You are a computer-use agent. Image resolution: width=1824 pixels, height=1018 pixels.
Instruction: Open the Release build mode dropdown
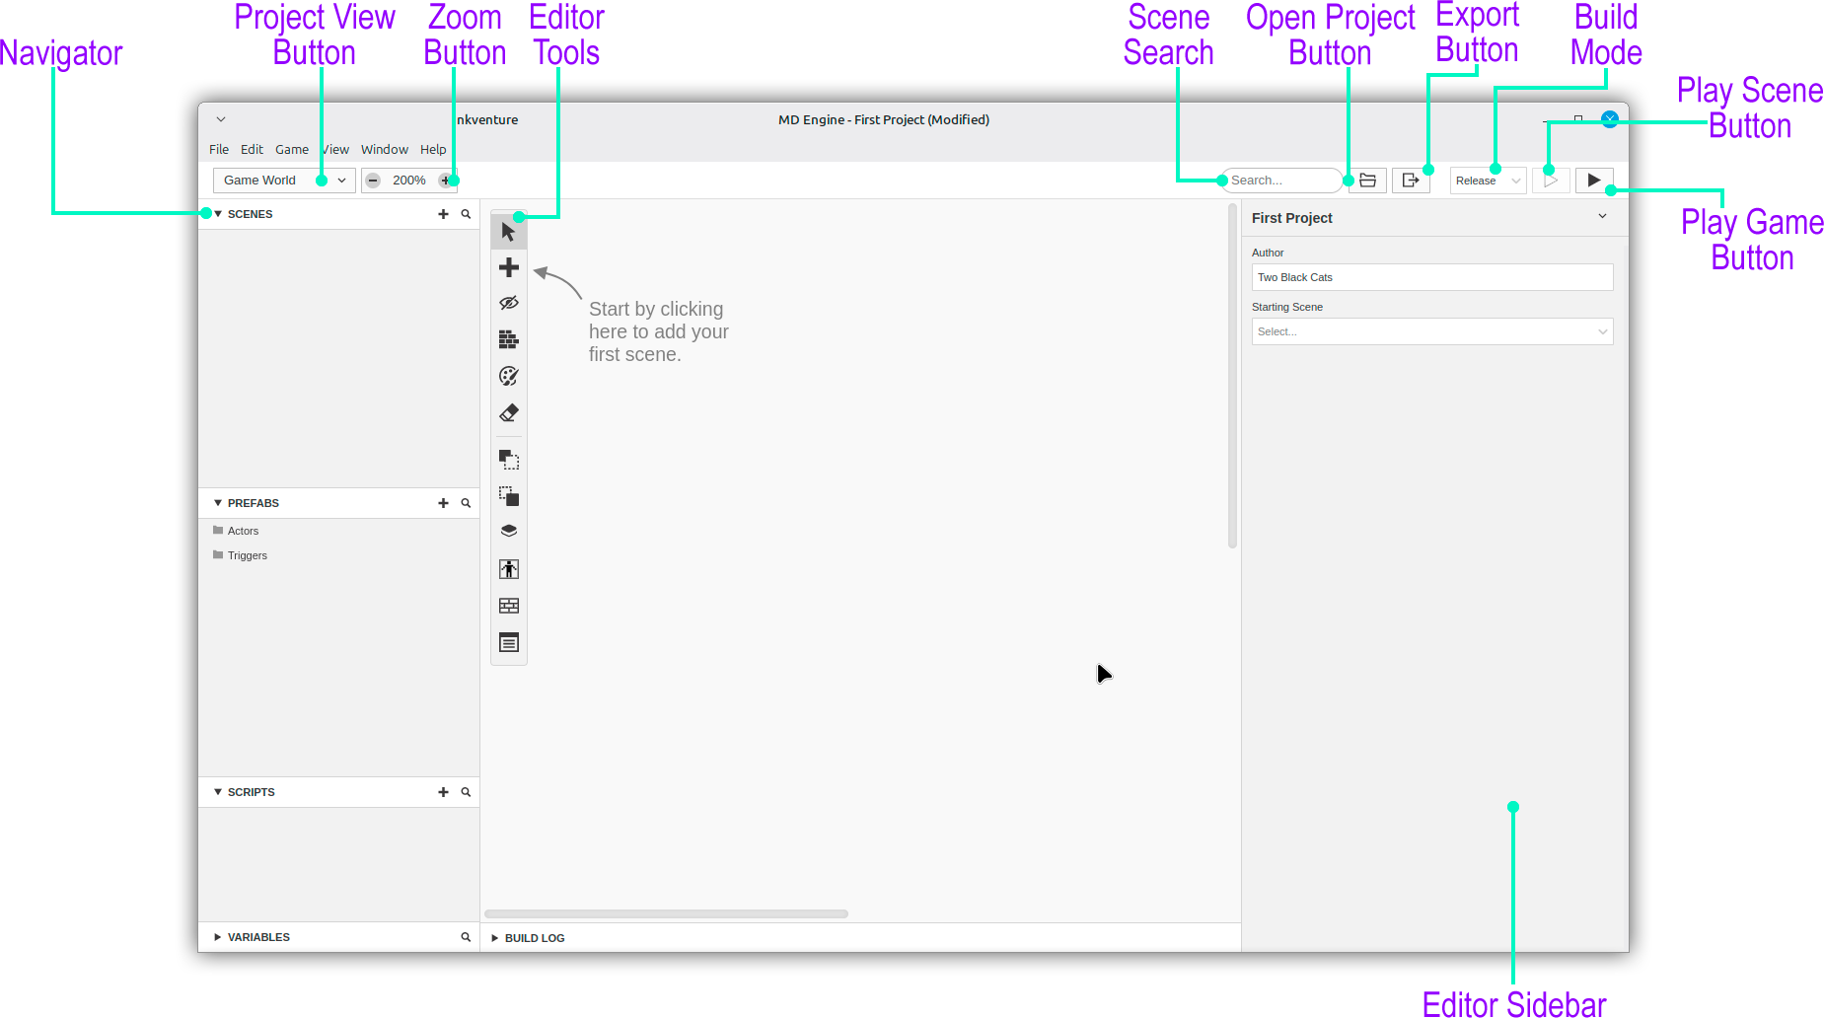pos(1487,181)
